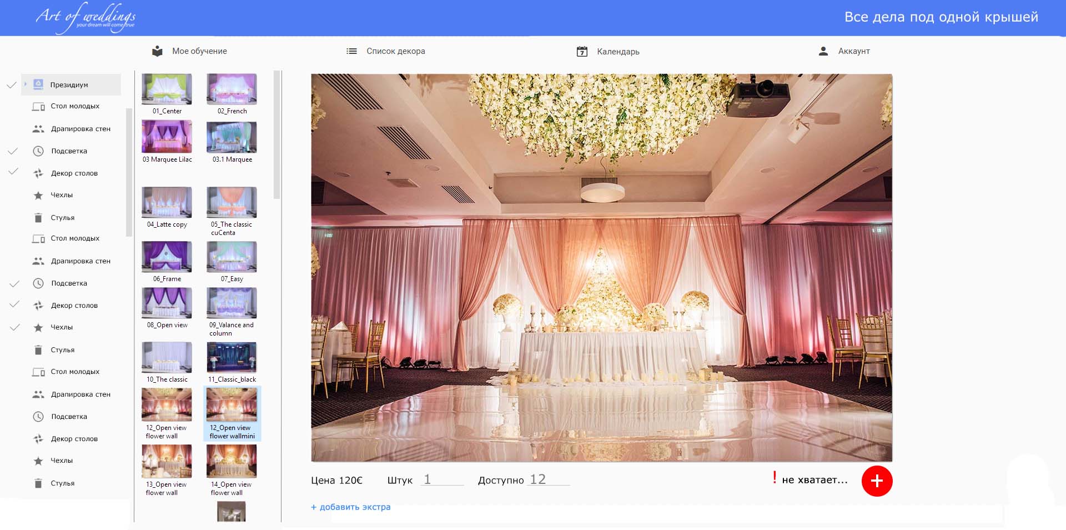The width and height of the screenshot is (1066, 530).
Task: Open the Список декора menu item
Action: [x=395, y=51]
